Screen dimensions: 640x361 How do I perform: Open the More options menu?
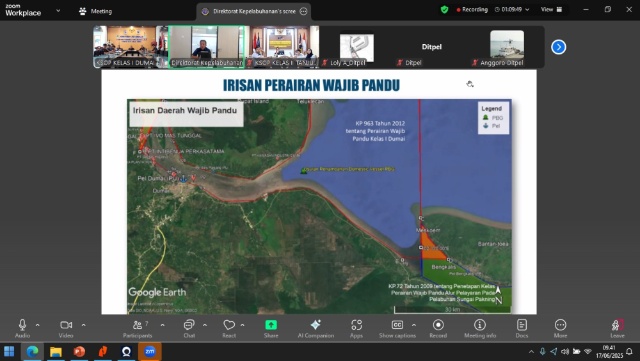point(561,328)
